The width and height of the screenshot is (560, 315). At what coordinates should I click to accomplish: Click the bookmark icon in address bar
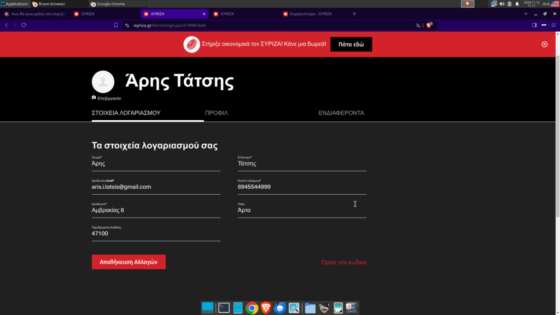pyautogui.click(x=115, y=25)
